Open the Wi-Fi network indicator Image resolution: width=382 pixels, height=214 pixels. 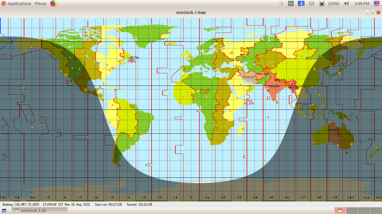coord(280,3)
